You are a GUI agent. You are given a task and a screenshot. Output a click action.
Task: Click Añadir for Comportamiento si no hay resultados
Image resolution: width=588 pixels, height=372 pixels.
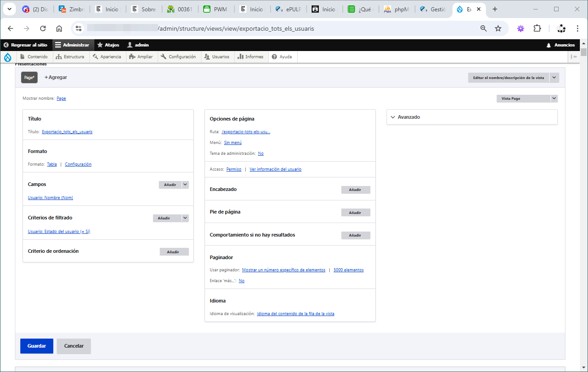pos(355,235)
